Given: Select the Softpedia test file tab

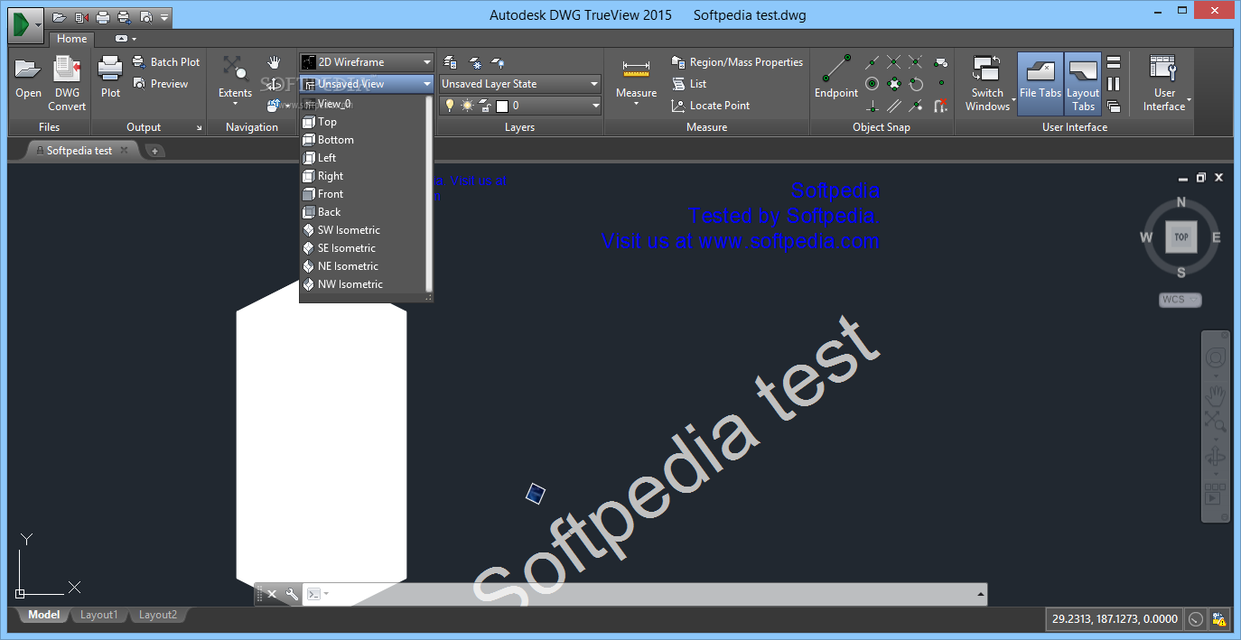Looking at the screenshot, I should pyautogui.click(x=79, y=151).
